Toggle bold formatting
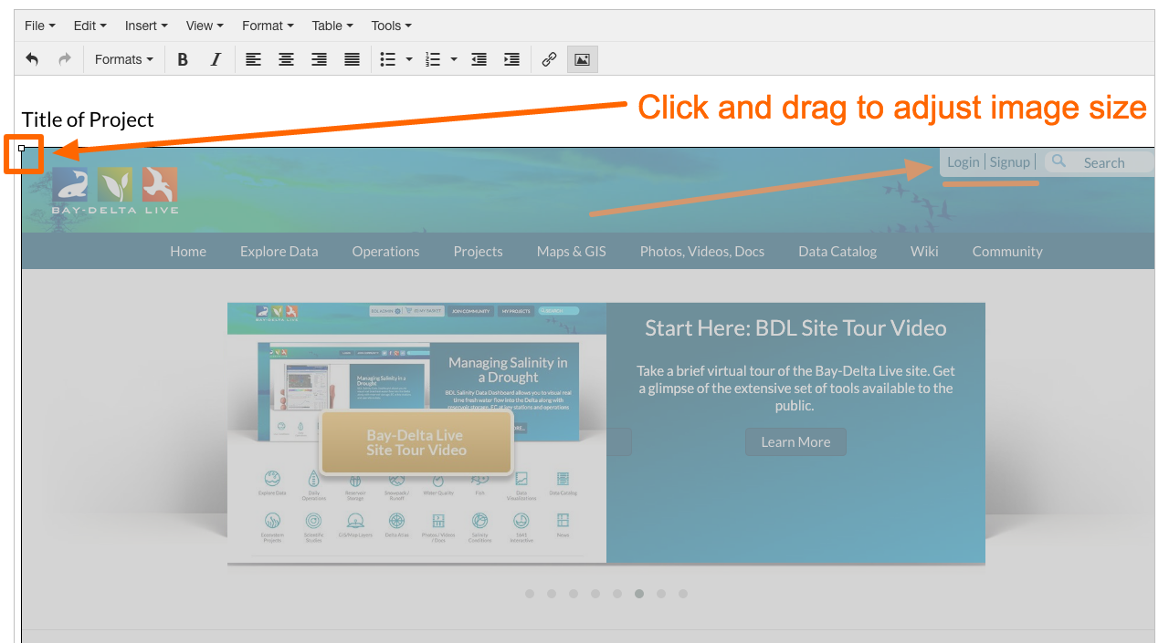The height and width of the screenshot is (643, 1169). 183,59
